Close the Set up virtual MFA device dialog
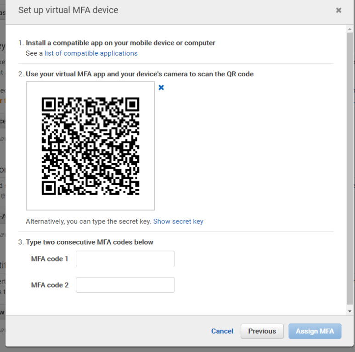This screenshot has width=355, height=352. tap(338, 10)
